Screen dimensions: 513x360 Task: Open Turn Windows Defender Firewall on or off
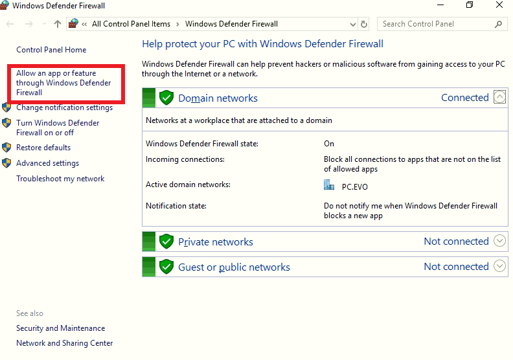click(x=58, y=128)
